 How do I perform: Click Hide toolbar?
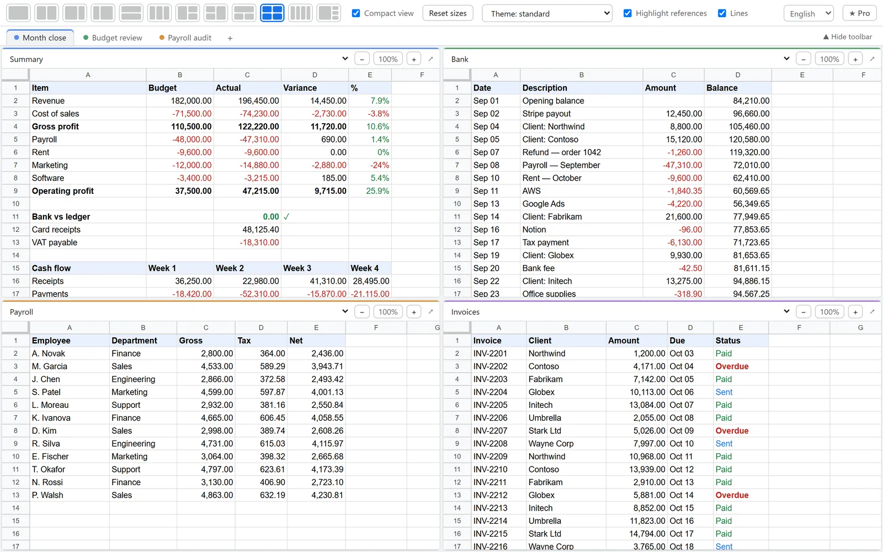tap(848, 36)
